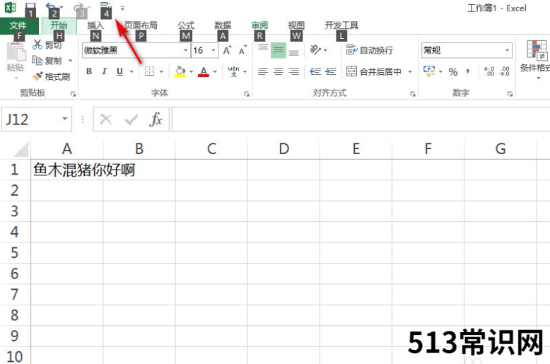Expand the font color dropdown arrow
550x364 pixels.
(x=215, y=71)
